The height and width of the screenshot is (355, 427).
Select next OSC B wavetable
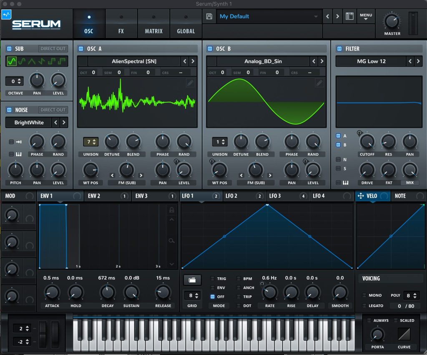coord(322,61)
